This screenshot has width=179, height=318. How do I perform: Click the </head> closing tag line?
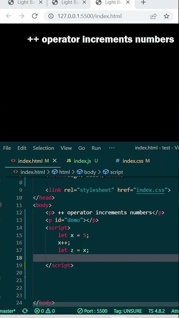pos(44,197)
